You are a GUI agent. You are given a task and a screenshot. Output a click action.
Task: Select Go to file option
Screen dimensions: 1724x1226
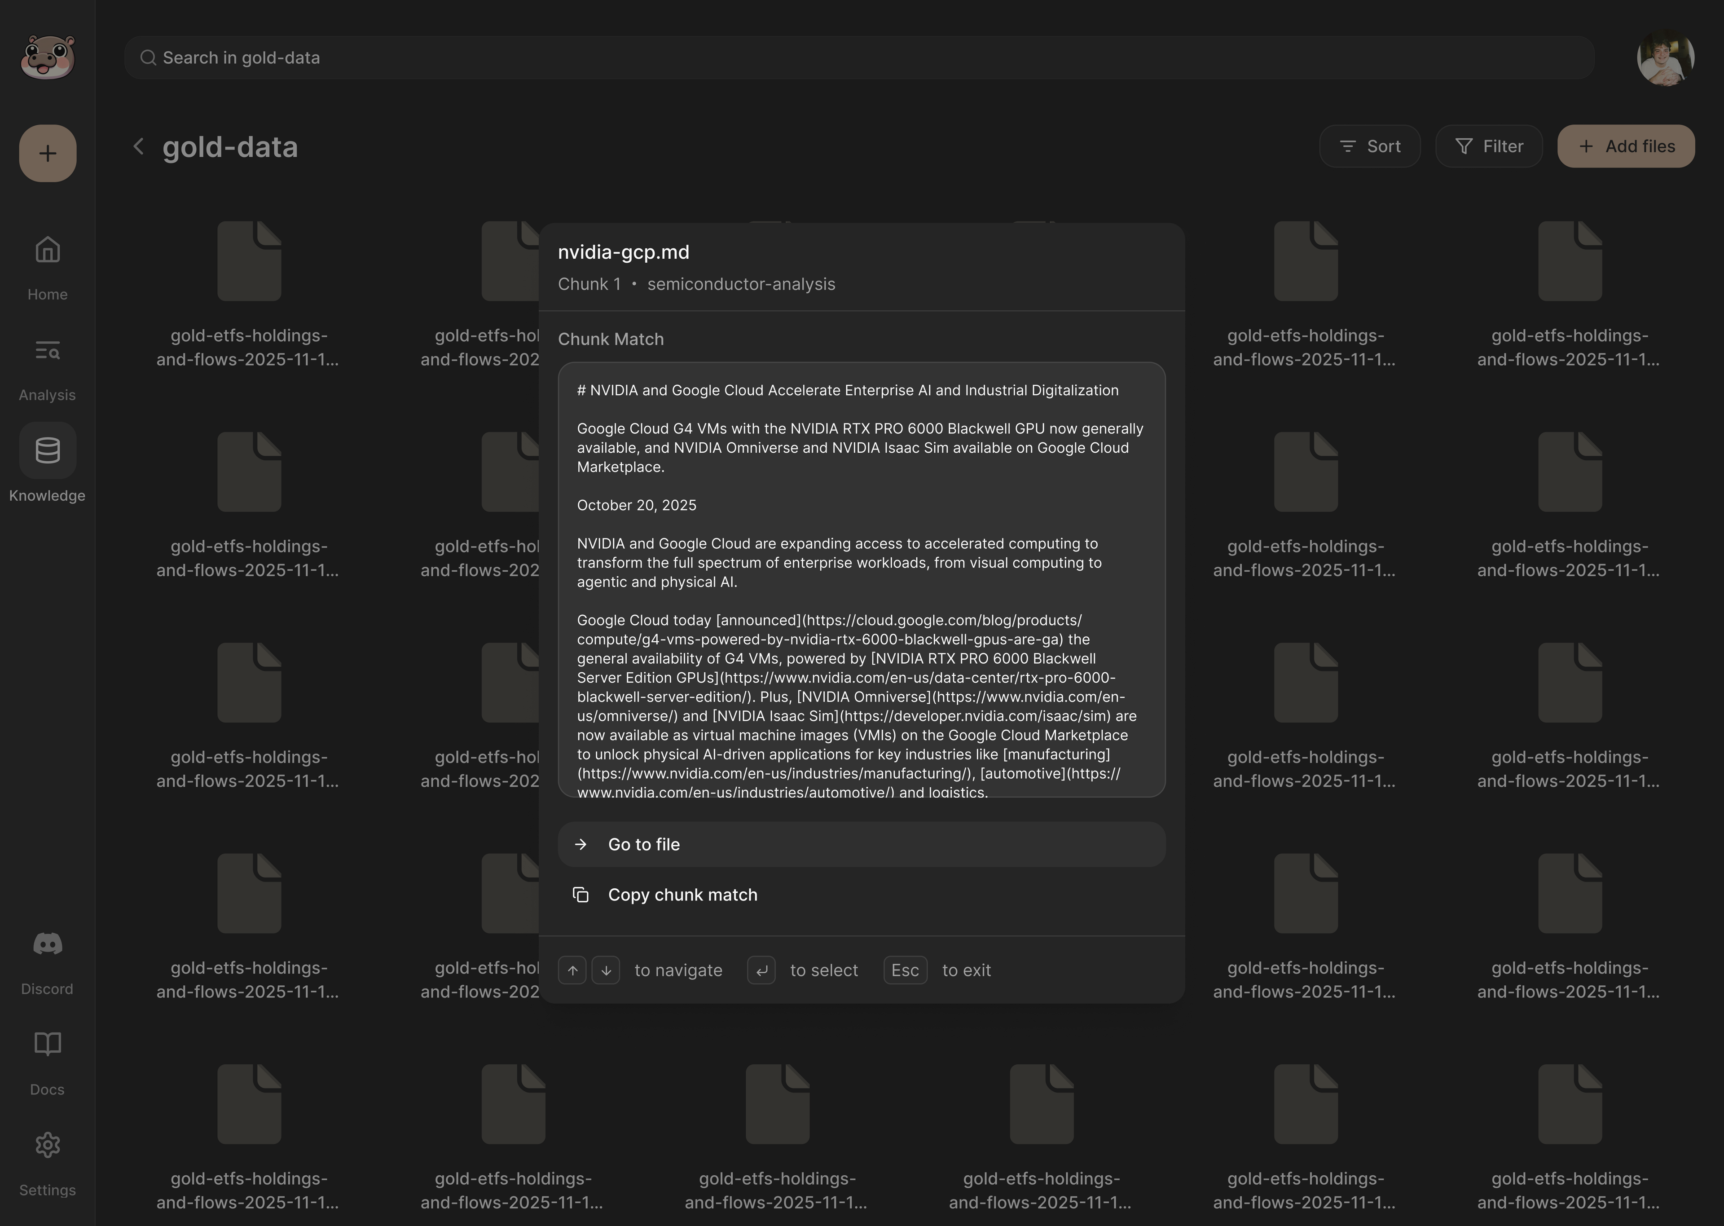861,845
